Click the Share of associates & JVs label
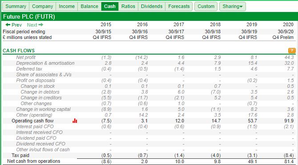Viewport: 298px width, 165px height. (44, 75)
